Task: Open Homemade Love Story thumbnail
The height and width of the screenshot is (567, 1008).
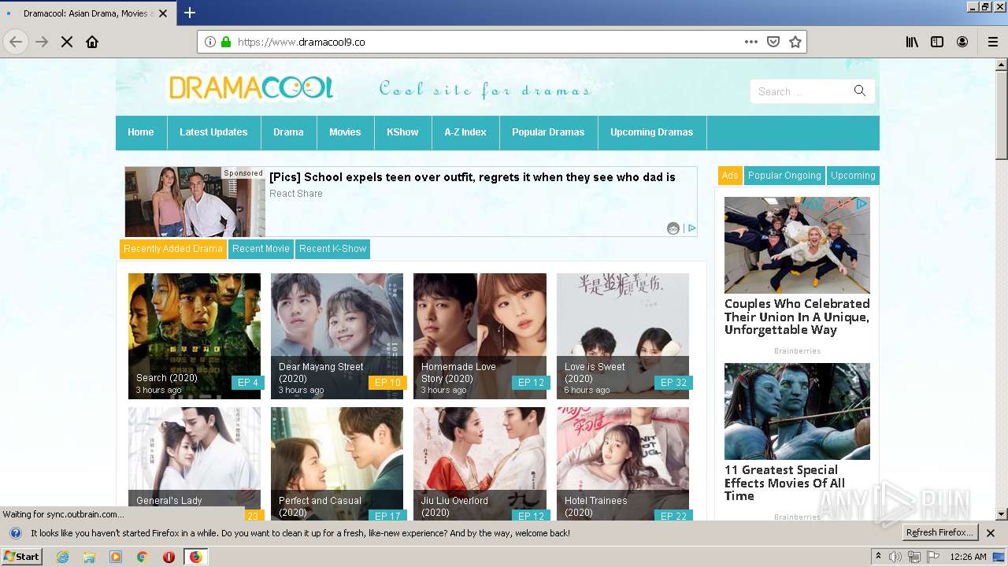Action: (x=480, y=336)
